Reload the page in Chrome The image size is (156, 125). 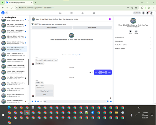12,8
